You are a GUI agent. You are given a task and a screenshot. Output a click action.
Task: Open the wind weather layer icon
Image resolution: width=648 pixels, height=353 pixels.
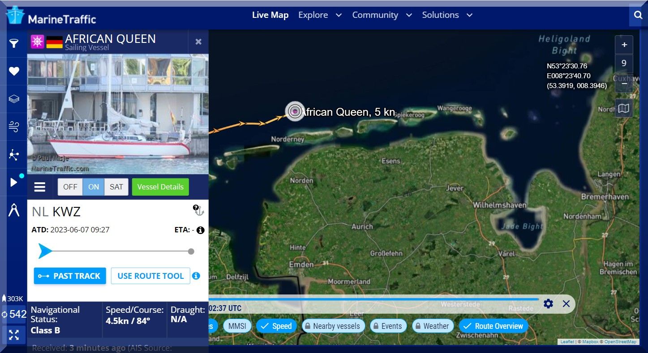pos(14,127)
